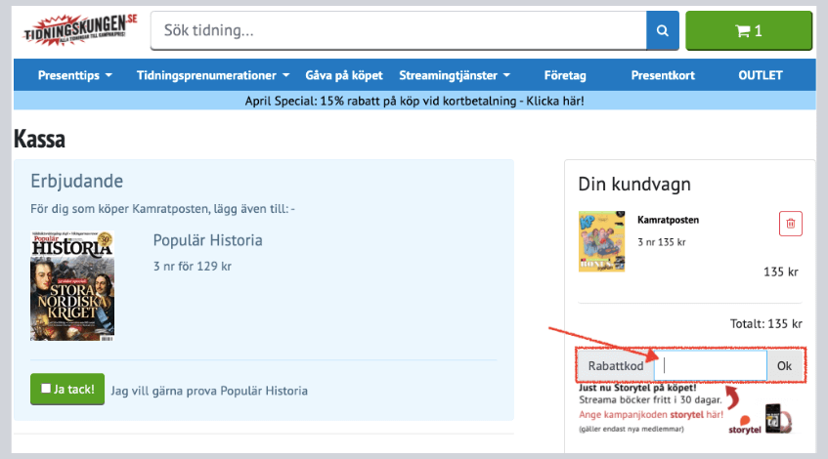This screenshot has height=459, width=828.
Task: Tick the checkbox in Ja tack button
Action: (x=46, y=389)
